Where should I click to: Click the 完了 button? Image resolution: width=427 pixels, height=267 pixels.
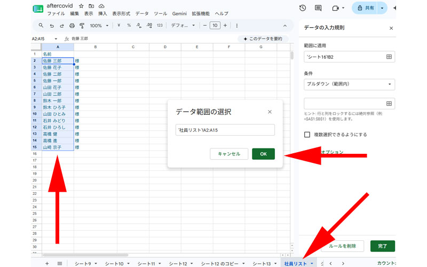click(x=382, y=246)
